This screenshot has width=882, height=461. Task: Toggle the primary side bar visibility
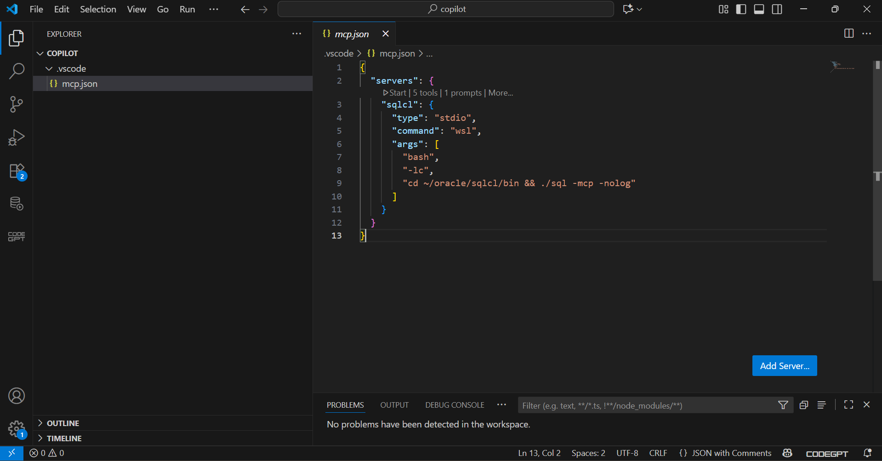pyautogui.click(x=741, y=9)
